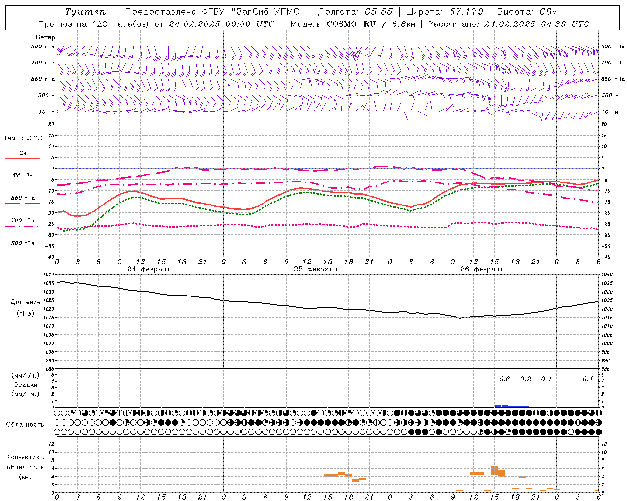Click the Ветер wind section label

coord(45,37)
